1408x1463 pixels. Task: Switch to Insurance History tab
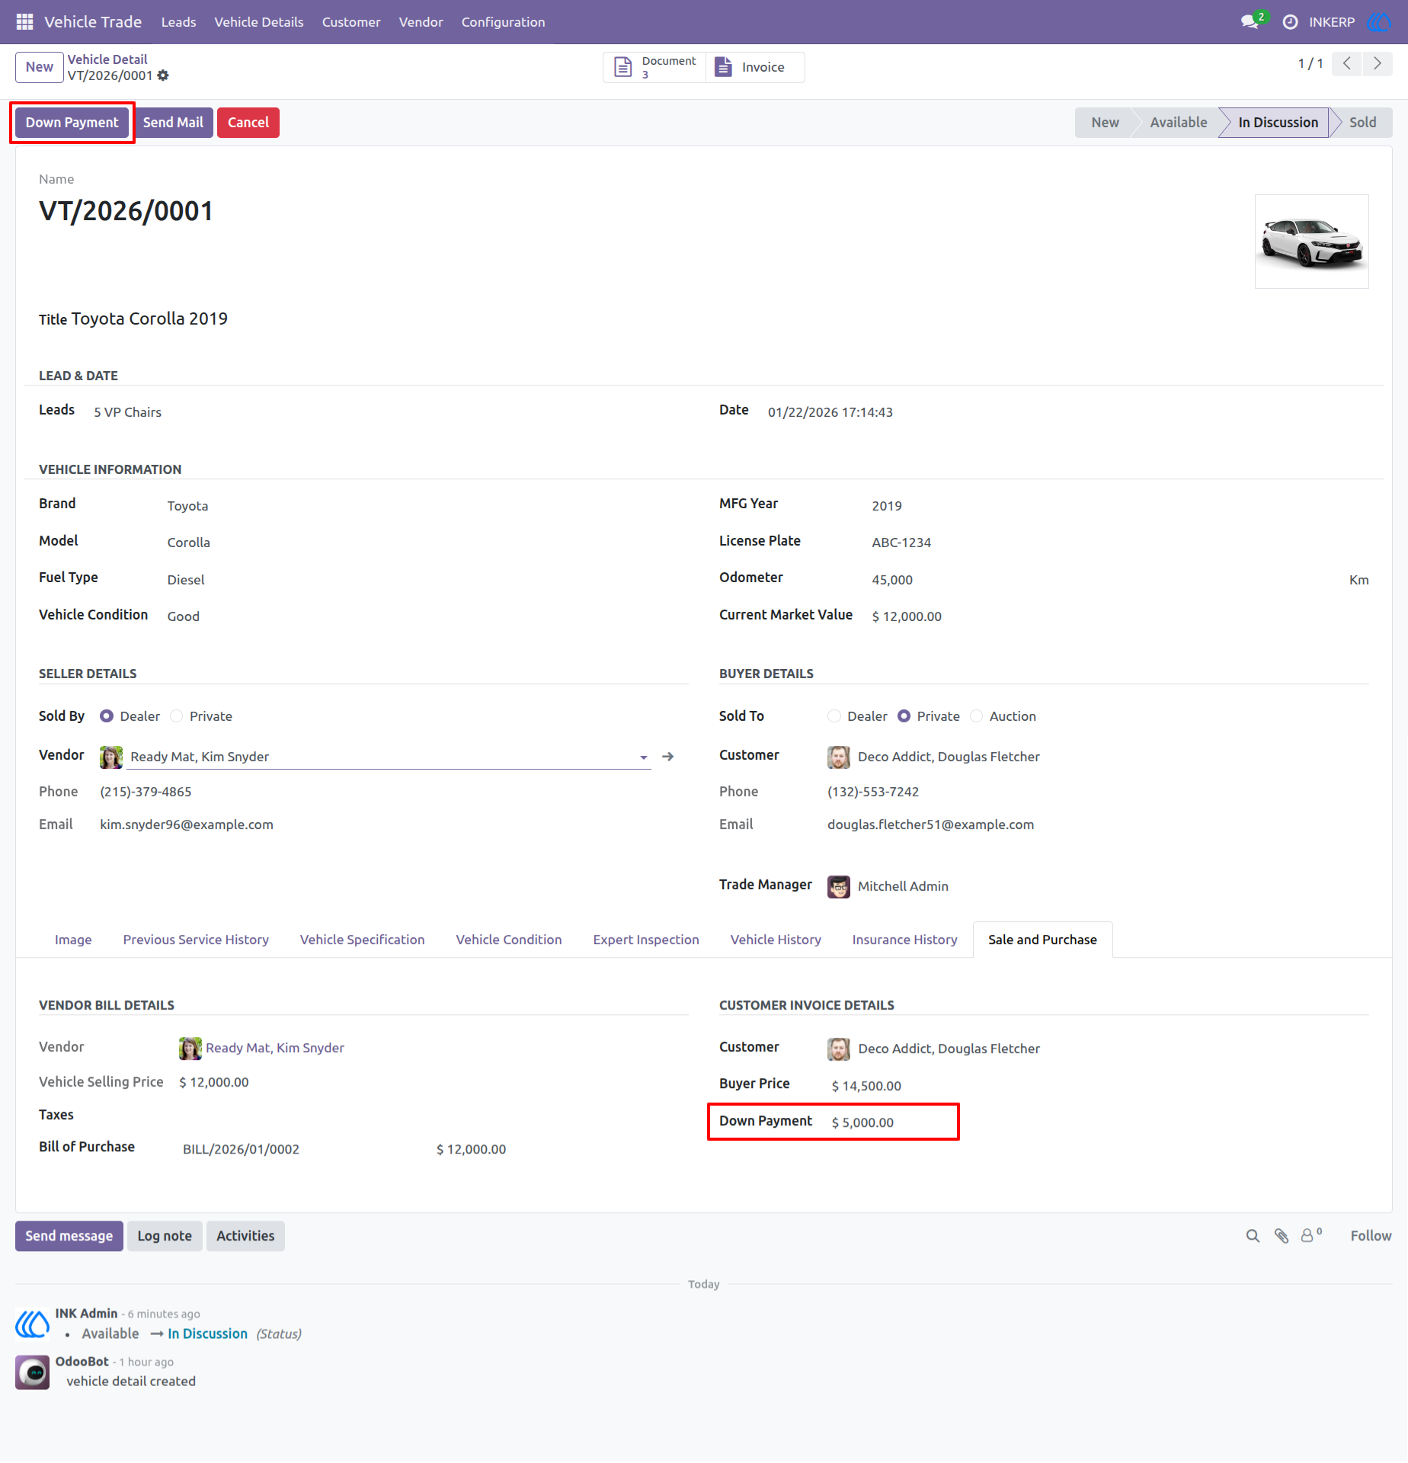[904, 940]
